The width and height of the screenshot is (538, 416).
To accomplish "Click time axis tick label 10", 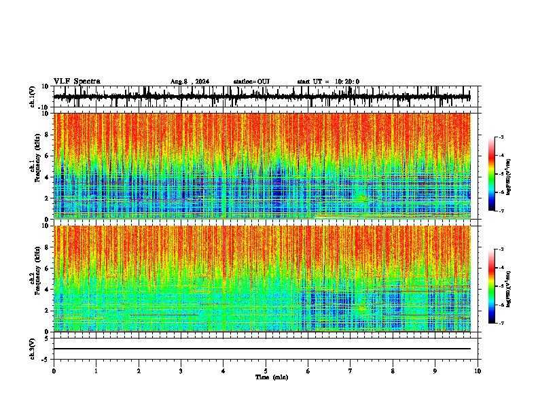I will (x=478, y=371).
